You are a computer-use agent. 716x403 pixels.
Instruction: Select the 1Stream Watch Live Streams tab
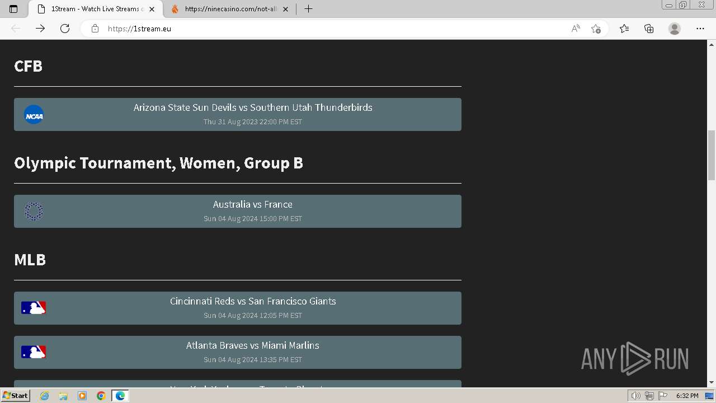point(96,9)
